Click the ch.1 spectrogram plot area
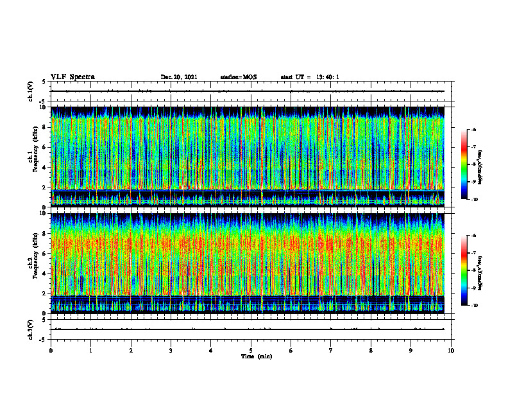The image size is (508, 393). pyautogui.click(x=248, y=157)
